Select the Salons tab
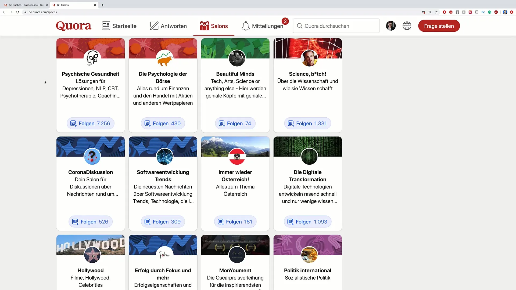 214,26
